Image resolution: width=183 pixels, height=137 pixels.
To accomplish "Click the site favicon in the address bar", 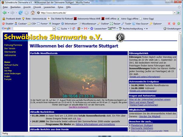I will (x=38, y=13).
